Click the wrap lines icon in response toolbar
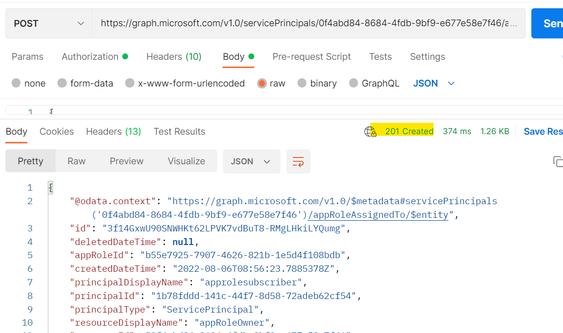The width and height of the screenshot is (563, 333). pyautogui.click(x=298, y=161)
